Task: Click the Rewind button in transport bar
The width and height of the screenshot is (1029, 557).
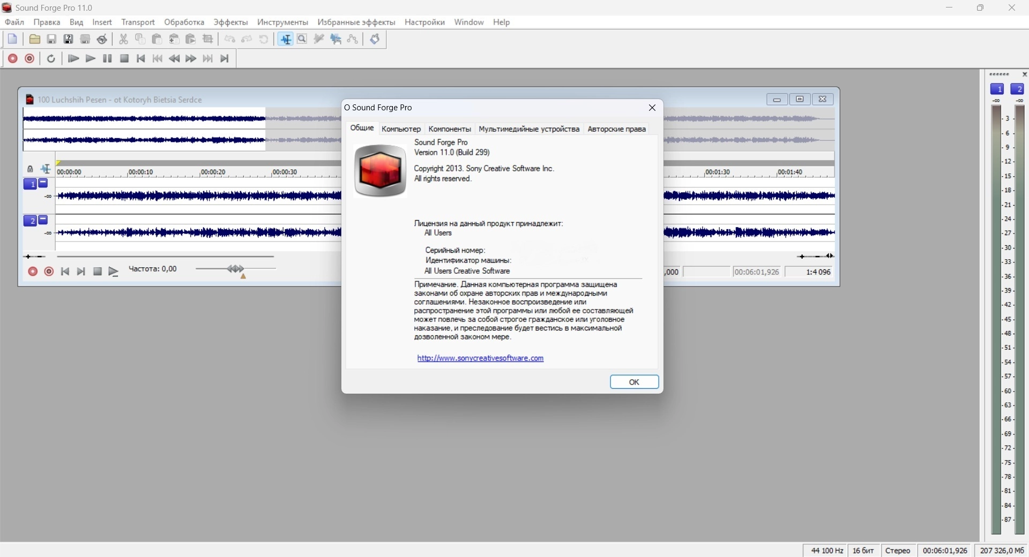Action: click(x=175, y=59)
